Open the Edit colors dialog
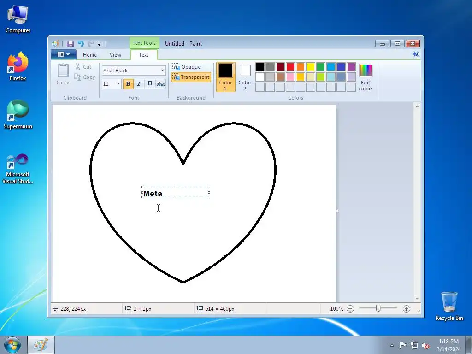 pyautogui.click(x=366, y=77)
